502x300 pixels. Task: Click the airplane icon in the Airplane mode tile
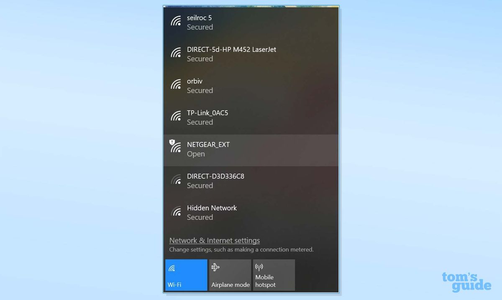[215, 267]
